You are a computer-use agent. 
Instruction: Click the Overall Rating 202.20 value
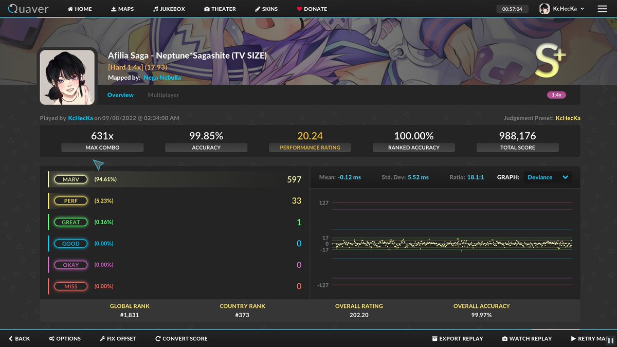pos(359,315)
